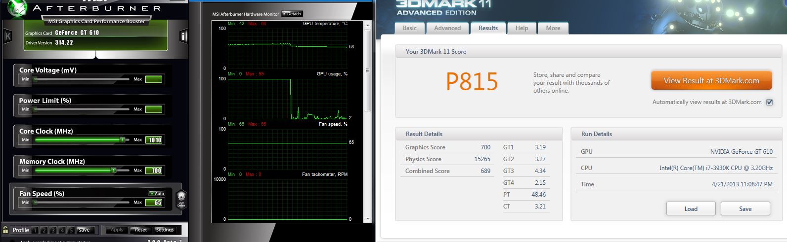Click the Core Clock slider handle
Image resolution: width=787 pixels, height=242 pixels.
pyautogui.click(x=122, y=140)
